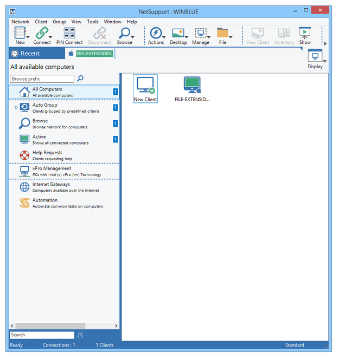
Task: Expand the Auto Group tree node
Action: 16,107
